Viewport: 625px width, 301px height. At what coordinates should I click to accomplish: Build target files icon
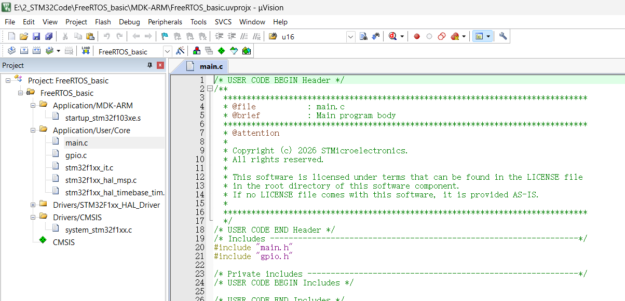(x=24, y=51)
